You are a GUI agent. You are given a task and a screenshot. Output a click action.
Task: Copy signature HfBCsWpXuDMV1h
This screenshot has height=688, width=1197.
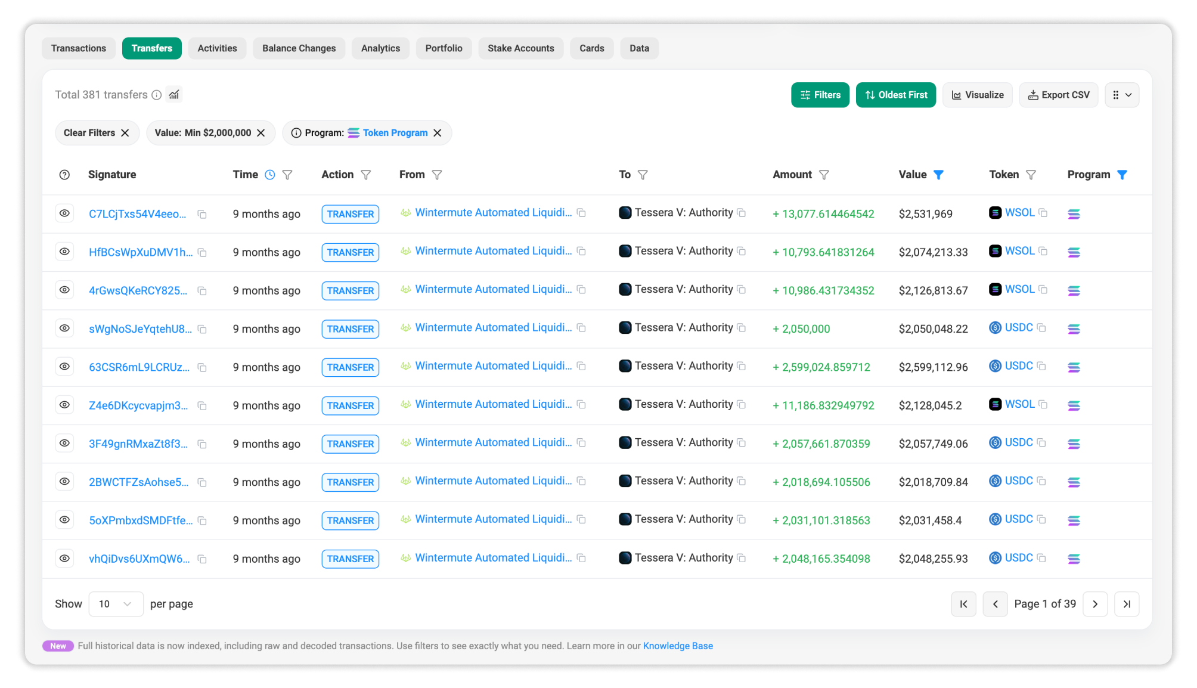202,253
